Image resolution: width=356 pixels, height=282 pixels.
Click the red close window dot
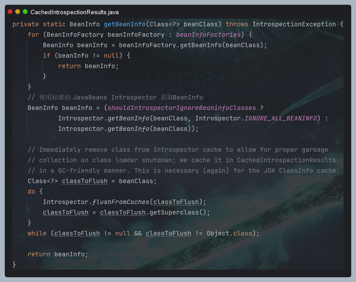pos(10,11)
